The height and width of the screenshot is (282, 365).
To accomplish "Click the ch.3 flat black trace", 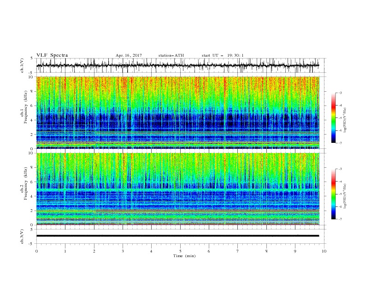I will tap(177, 236).
